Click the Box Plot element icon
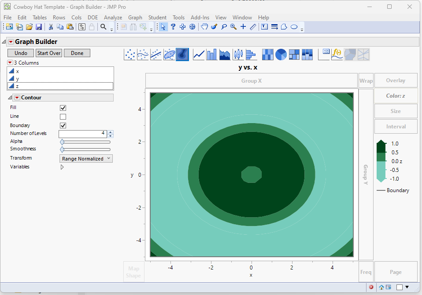This screenshot has height=295, width=422. pyautogui.click(x=238, y=55)
